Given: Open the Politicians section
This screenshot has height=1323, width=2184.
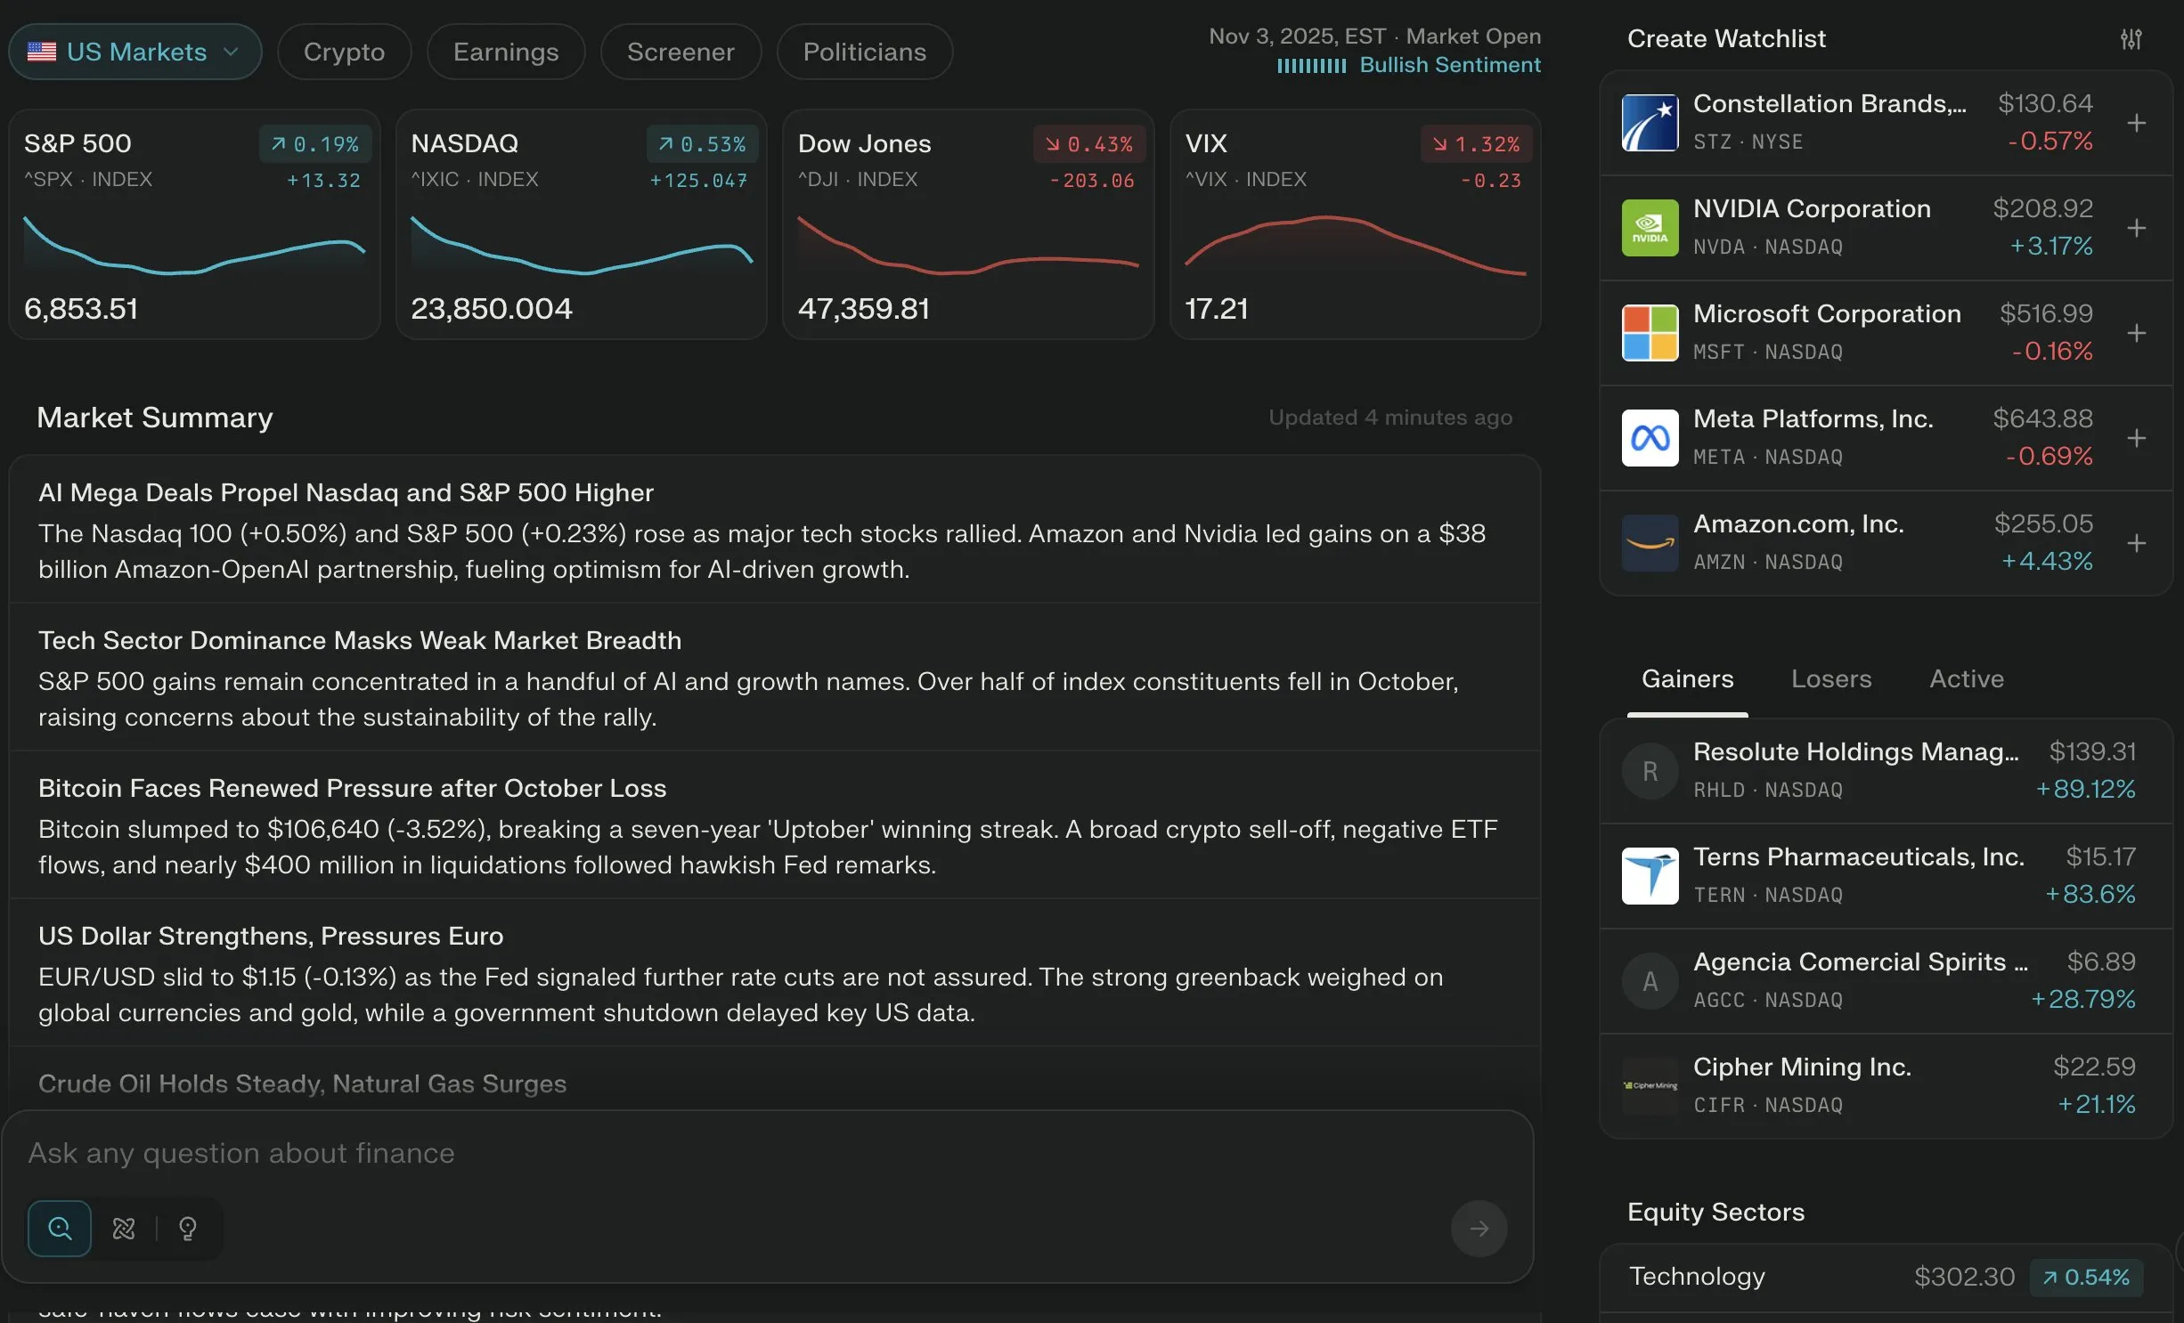Looking at the screenshot, I should point(864,52).
